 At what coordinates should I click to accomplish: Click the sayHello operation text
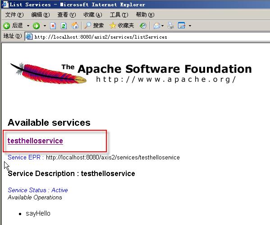[38, 213]
